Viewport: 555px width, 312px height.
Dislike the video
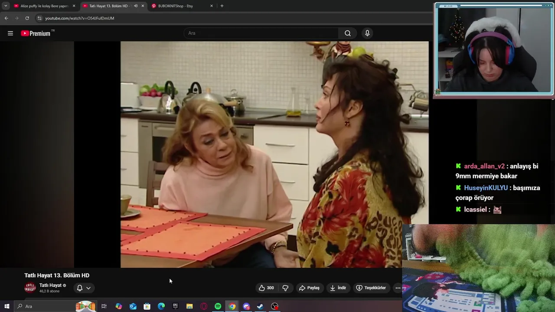(285, 288)
